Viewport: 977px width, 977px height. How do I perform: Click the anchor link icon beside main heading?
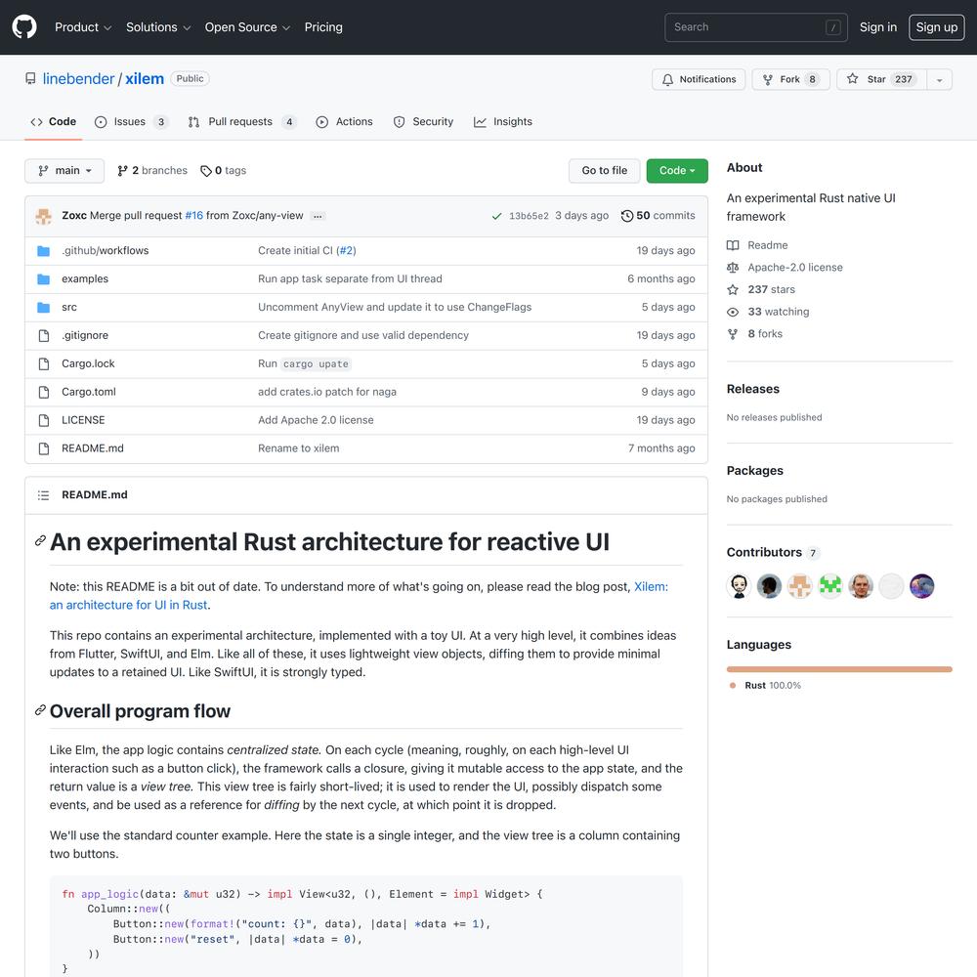pos(40,540)
